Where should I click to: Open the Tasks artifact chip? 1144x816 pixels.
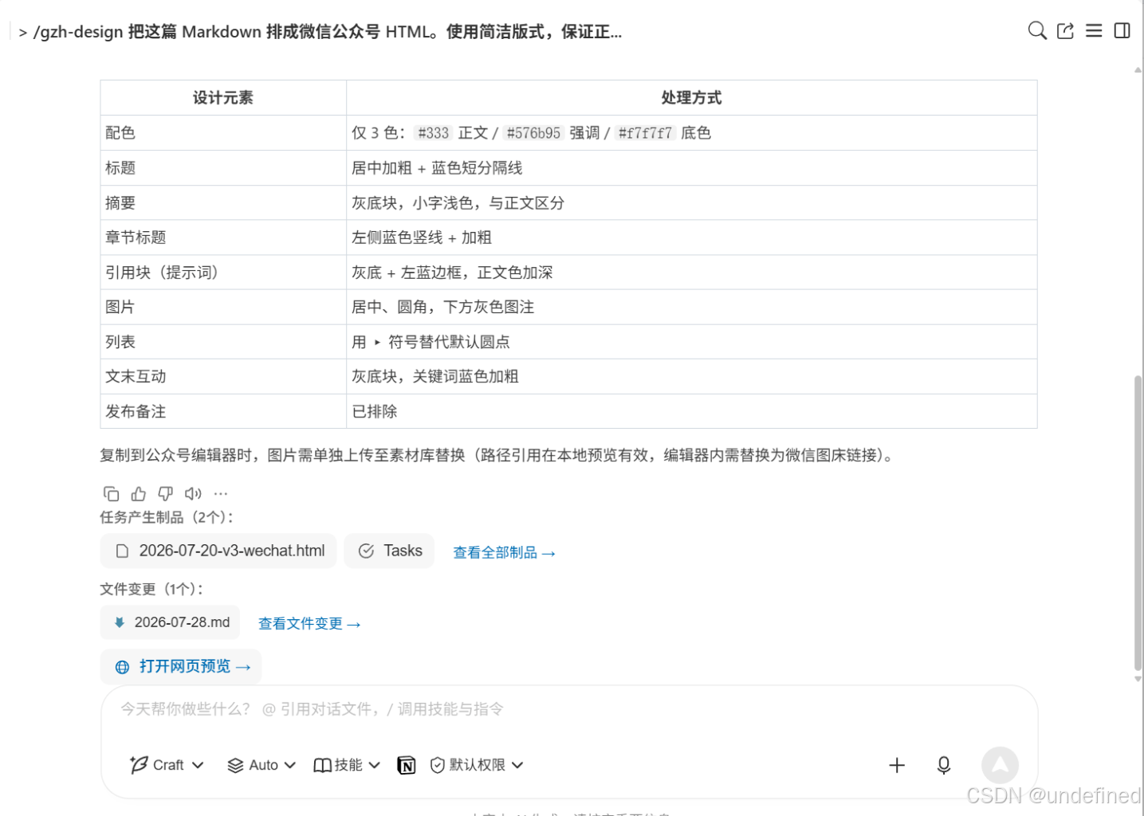389,551
